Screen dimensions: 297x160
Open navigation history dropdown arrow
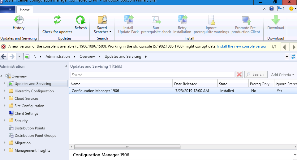pyautogui.click(x=19, y=57)
